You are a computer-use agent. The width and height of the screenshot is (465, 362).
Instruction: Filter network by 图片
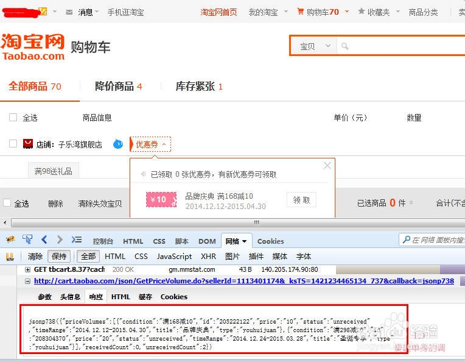pyautogui.click(x=232, y=257)
